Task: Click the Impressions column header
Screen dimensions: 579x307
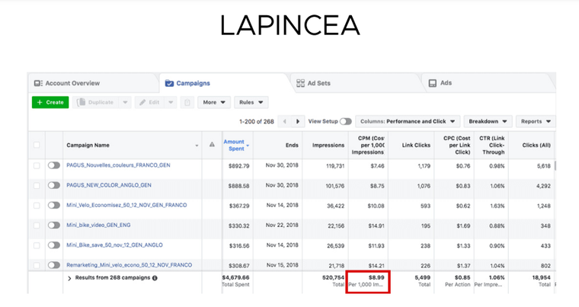Action: tap(328, 146)
